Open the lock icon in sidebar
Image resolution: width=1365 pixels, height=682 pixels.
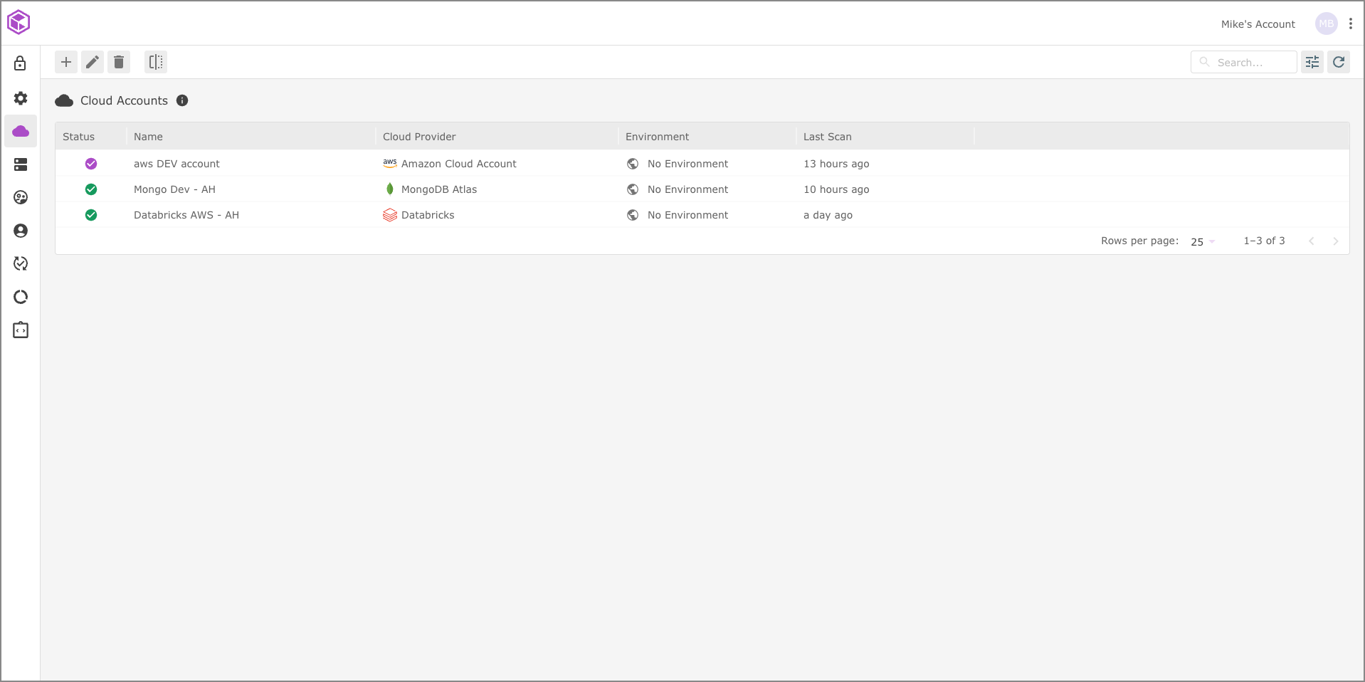[21, 63]
